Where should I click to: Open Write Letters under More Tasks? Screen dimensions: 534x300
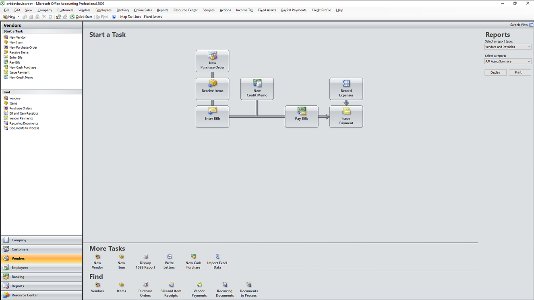click(x=169, y=261)
